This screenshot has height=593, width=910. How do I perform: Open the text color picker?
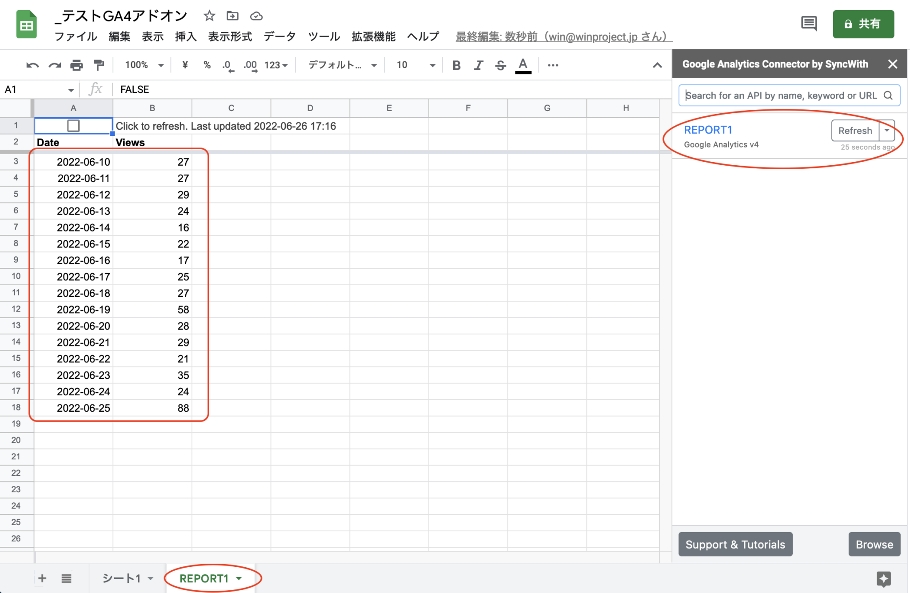pyautogui.click(x=523, y=65)
